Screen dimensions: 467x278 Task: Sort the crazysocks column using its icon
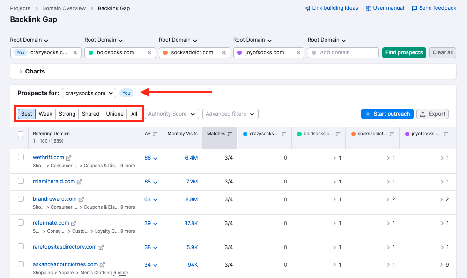click(x=283, y=134)
